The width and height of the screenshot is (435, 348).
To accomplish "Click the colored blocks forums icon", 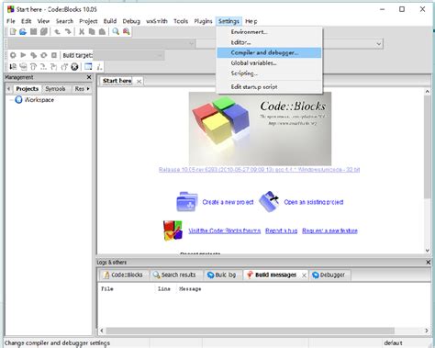I will [x=173, y=230].
